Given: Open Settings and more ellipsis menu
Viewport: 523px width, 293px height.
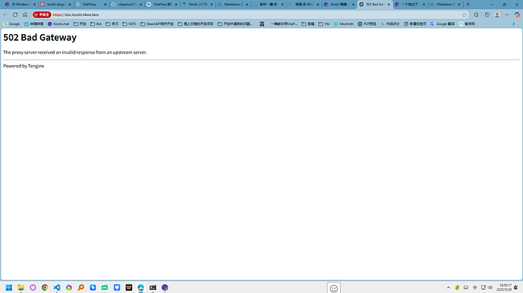Looking at the screenshot, I should coord(506,14).
